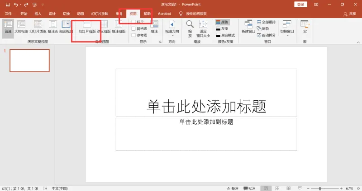Click 适应窗口大小 fit to window
362x191 pixels.
pyautogui.click(x=203, y=28)
